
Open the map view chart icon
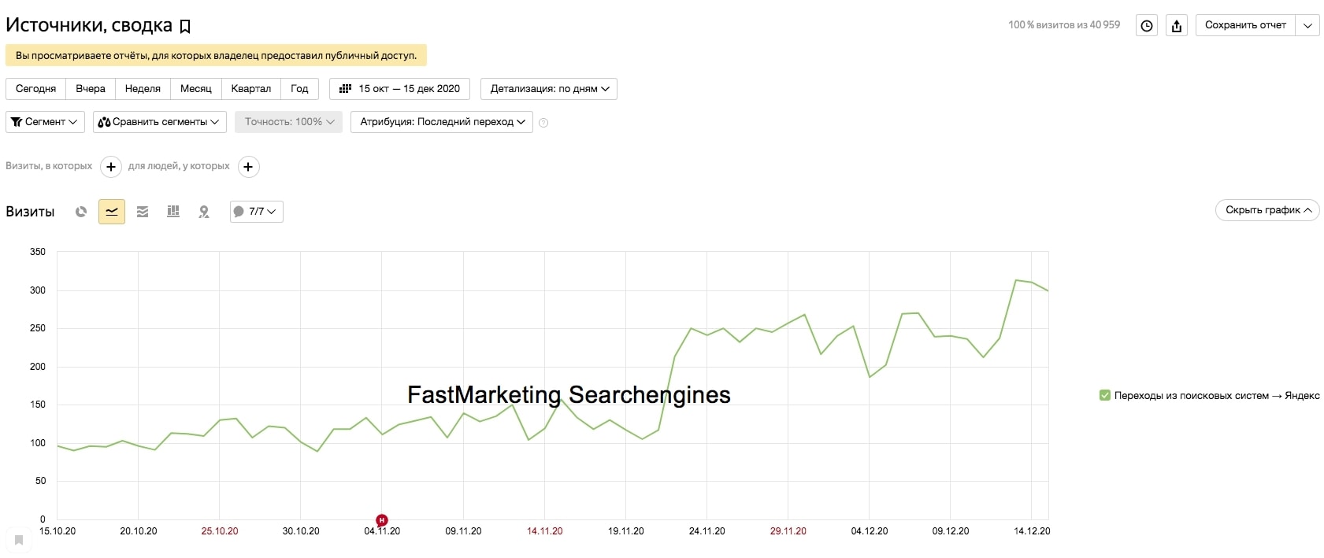pos(204,212)
